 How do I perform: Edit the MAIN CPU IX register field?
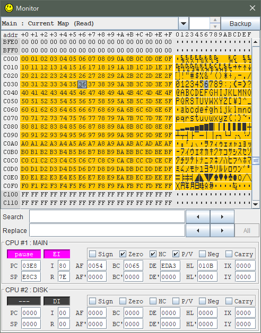[x=245, y=265]
